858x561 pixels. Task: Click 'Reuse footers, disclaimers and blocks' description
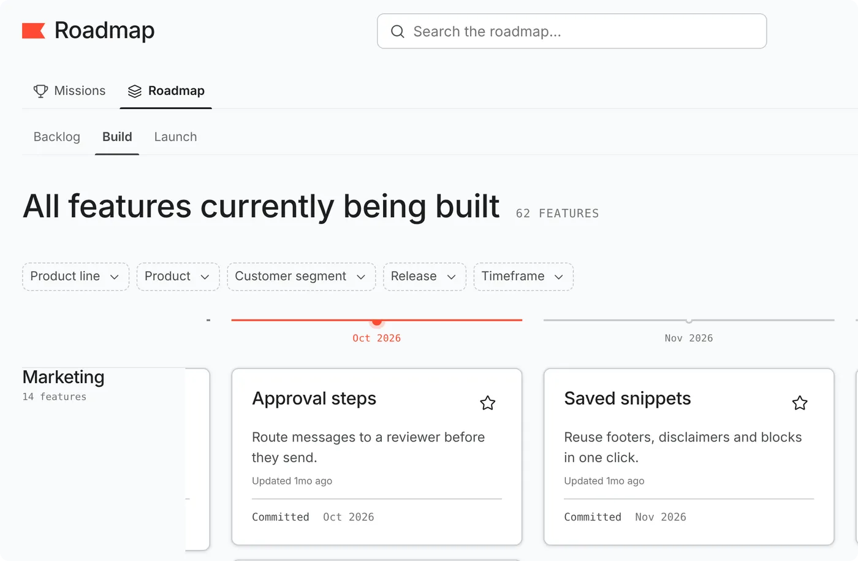[x=683, y=447]
